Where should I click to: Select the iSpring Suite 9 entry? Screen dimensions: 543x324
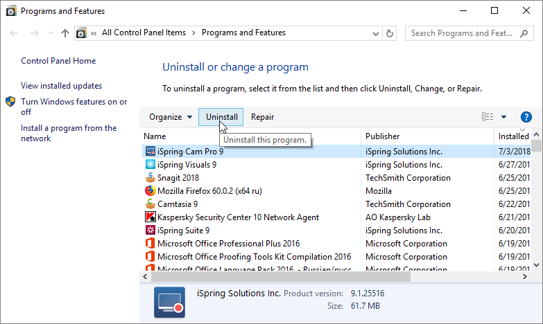[x=184, y=231]
